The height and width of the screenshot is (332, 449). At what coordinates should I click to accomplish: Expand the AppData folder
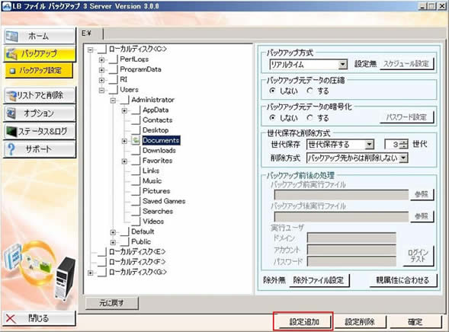coord(124,110)
